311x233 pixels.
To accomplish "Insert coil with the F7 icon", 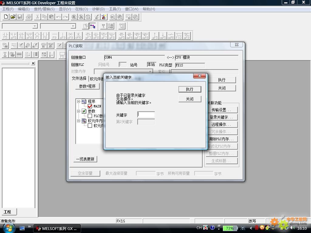I will tap(37, 36).
